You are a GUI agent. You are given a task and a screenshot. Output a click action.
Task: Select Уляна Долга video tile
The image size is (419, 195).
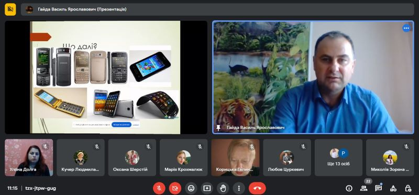pos(29,157)
